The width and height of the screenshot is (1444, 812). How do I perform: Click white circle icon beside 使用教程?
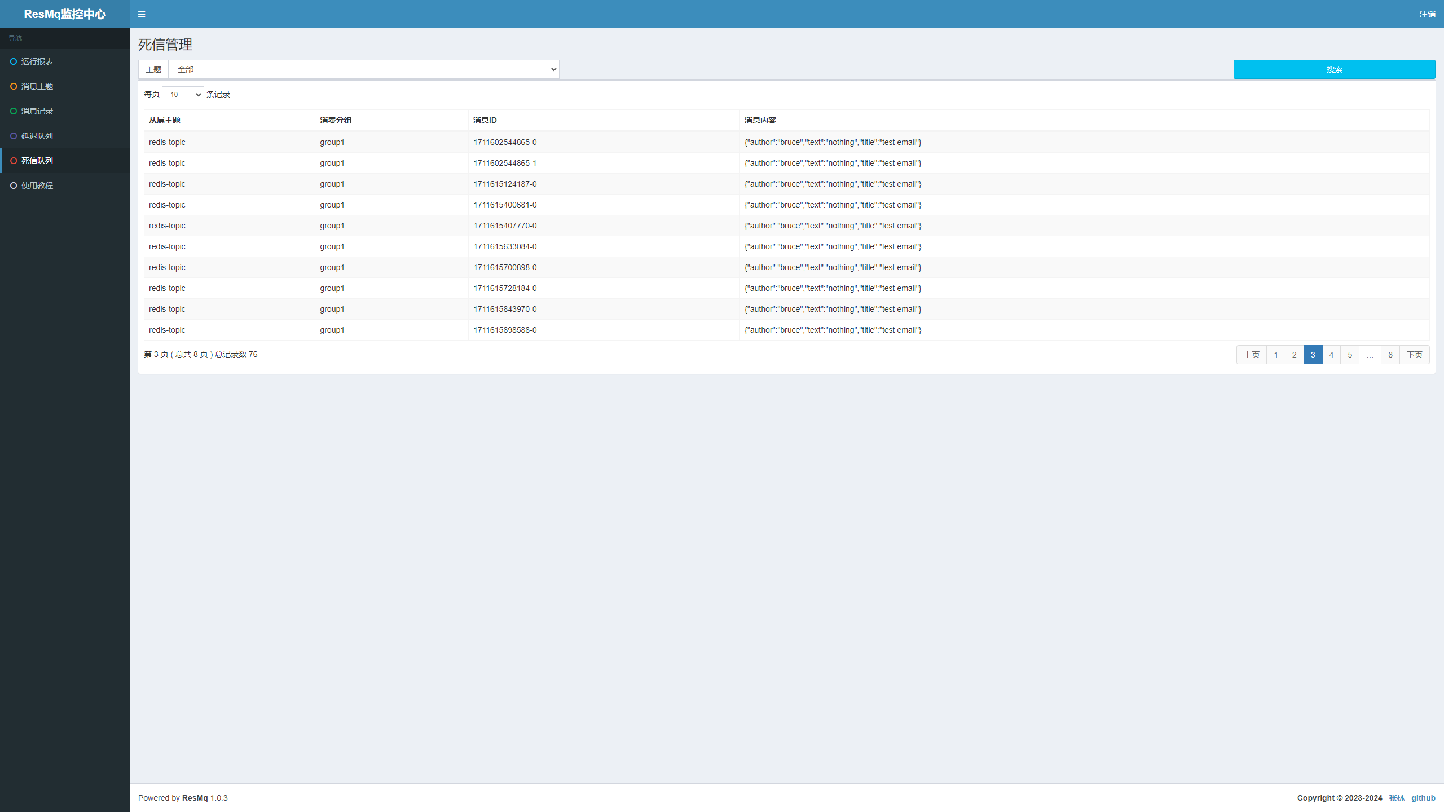[x=14, y=186]
